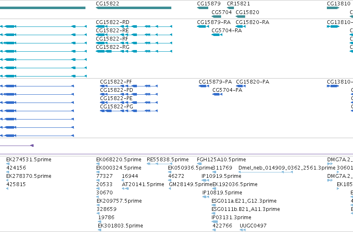Select the CR15821 gene feature
Viewport: 353px width, 232px height.
tap(230, 8)
